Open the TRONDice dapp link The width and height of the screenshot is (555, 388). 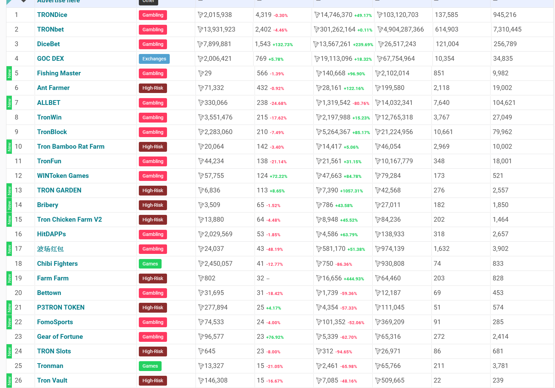pos(52,15)
